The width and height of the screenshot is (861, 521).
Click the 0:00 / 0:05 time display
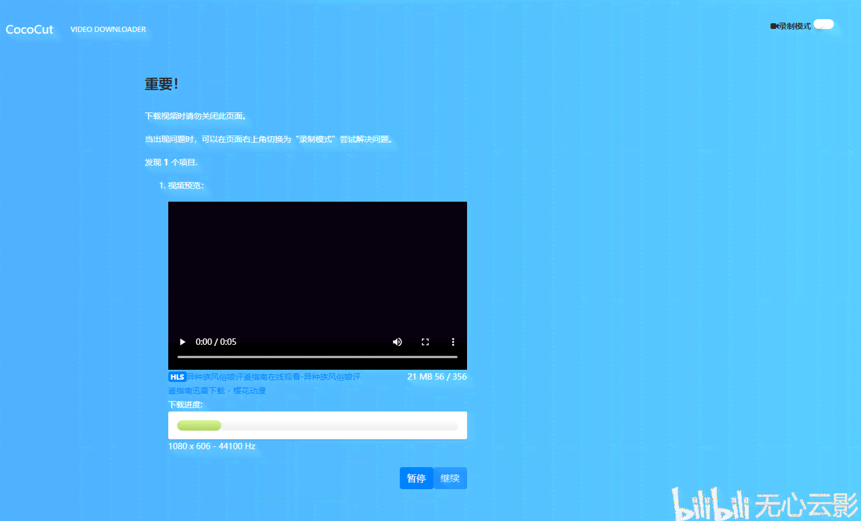point(216,342)
